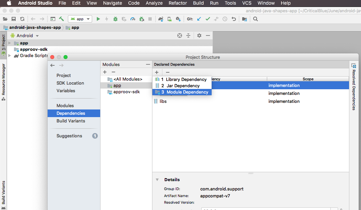Open the Suggestions page showing one item

[69, 136]
